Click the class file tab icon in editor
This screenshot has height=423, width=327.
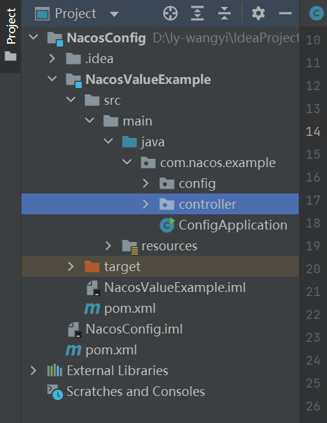pyautogui.click(x=316, y=13)
